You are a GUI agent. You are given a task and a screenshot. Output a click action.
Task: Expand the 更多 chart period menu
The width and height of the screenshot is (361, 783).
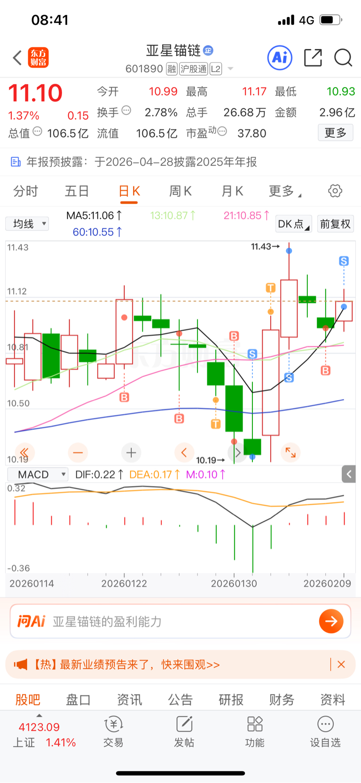(x=285, y=191)
